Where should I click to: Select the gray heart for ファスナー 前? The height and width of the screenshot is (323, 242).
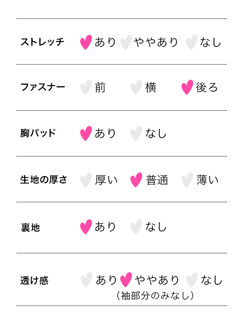86,87
